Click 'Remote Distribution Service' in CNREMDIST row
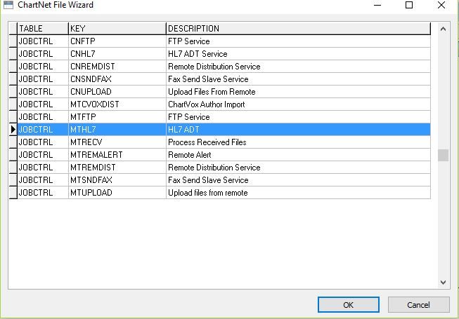 pos(214,66)
